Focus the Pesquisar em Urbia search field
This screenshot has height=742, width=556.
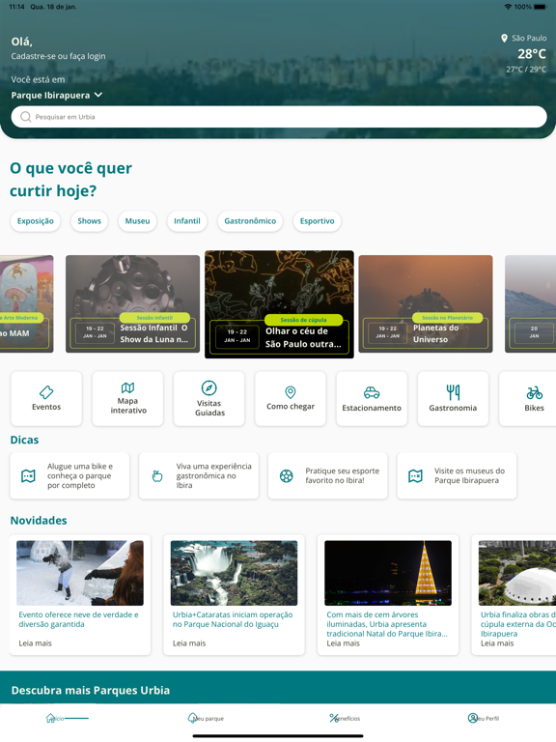coord(279,117)
